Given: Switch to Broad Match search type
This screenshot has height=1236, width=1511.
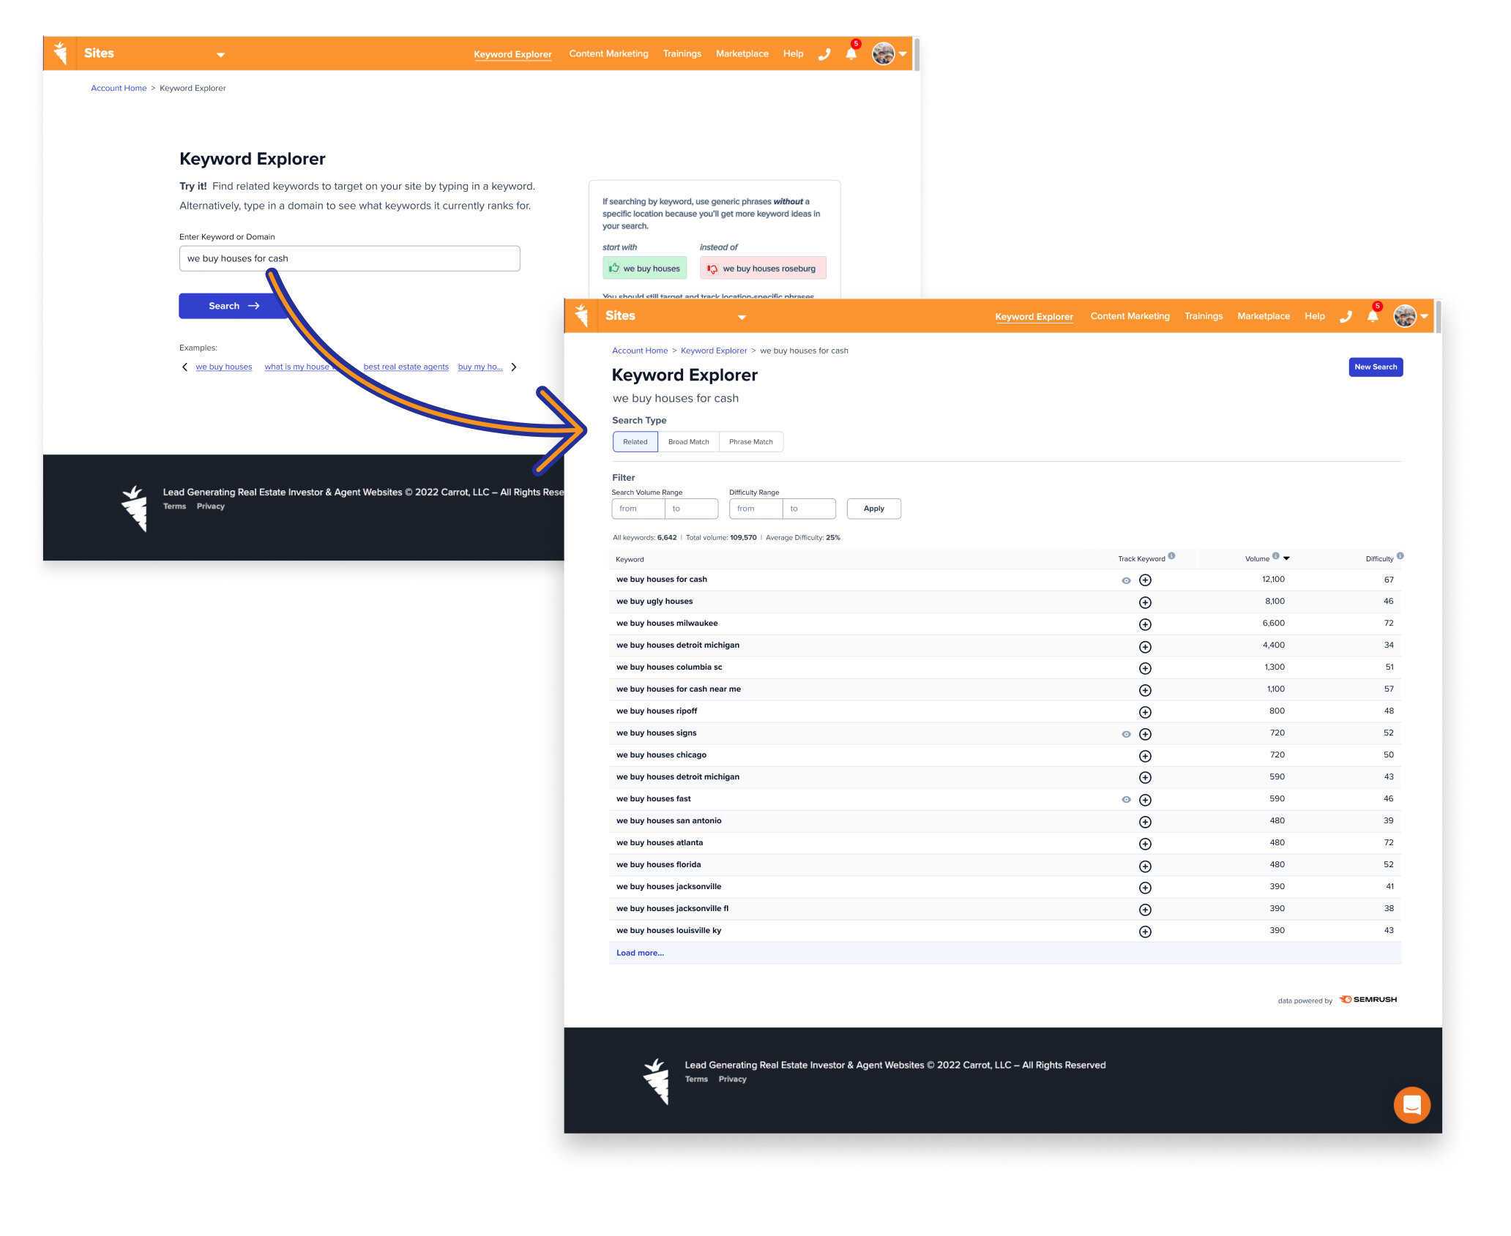Looking at the screenshot, I should (x=688, y=442).
